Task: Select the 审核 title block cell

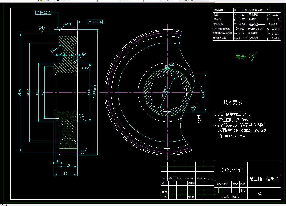Action: pos(164,192)
